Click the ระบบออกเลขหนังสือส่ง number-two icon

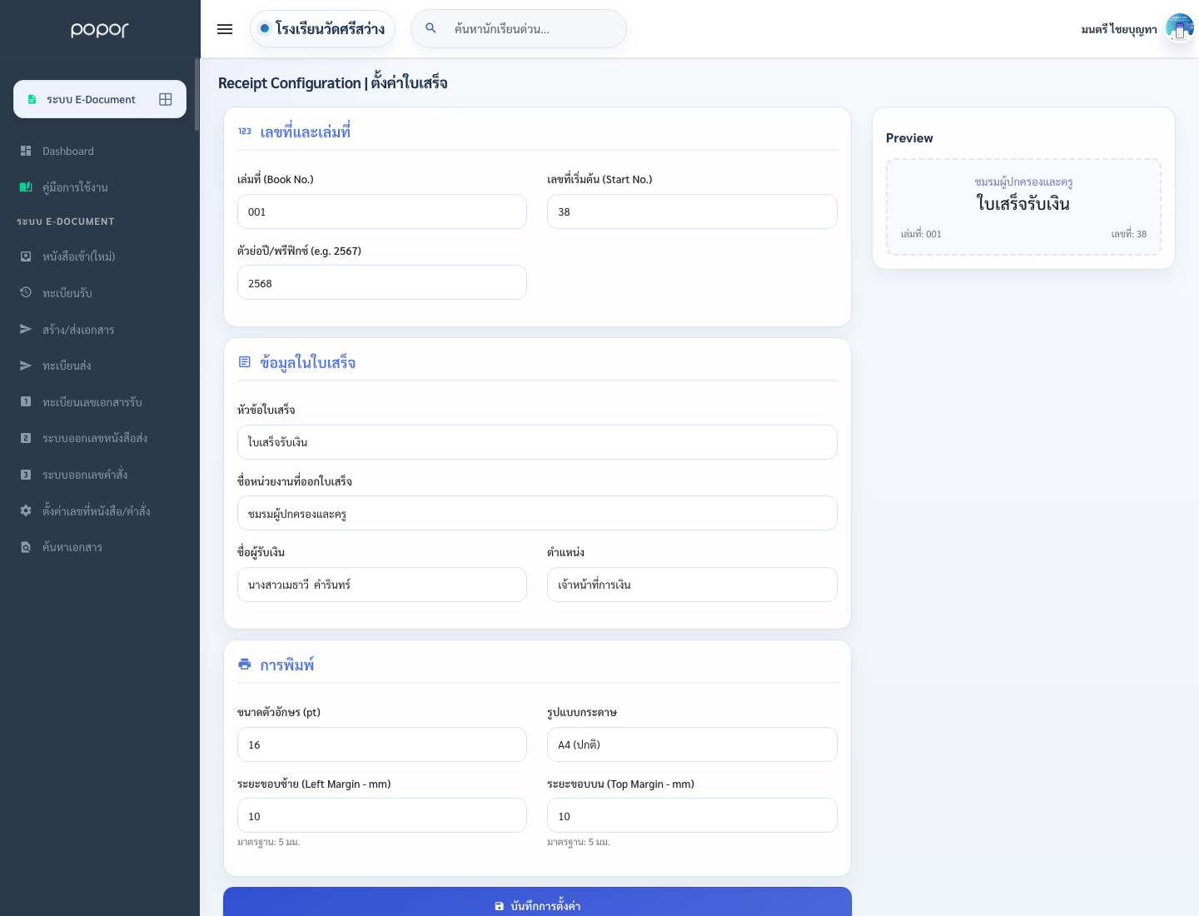[26, 438]
